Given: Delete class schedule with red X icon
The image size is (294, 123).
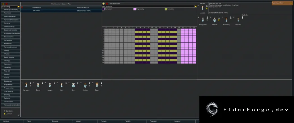Looking at the screenshot, I should click(x=107, y=4).
